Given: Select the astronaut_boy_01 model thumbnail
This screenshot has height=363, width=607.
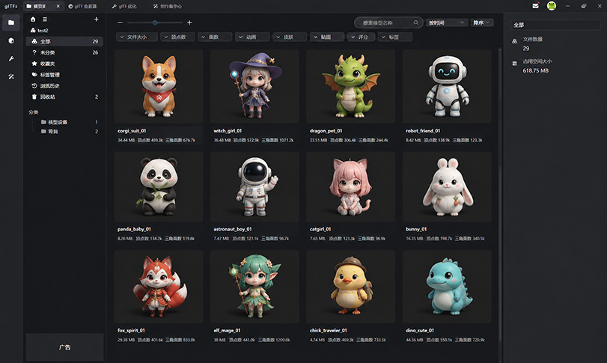Looking at the screenshot, I should click(254, 187).
